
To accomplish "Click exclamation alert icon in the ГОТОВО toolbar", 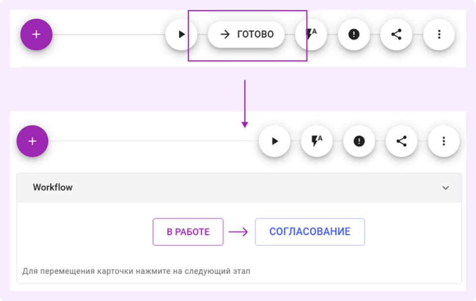I will [x=354, y=34].
